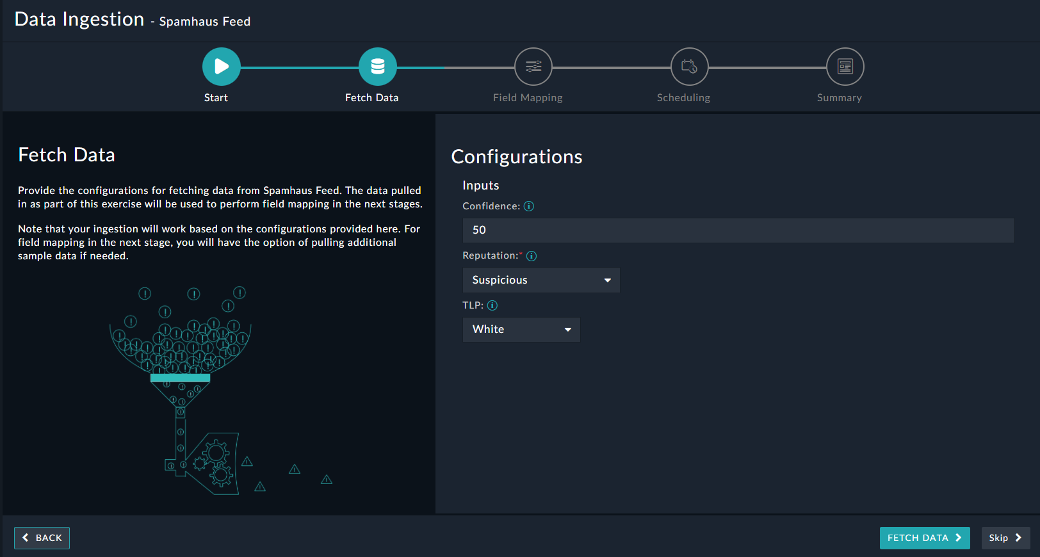Click the Confidence input field
Image resolution: width=1040 pixels, height=557 pixels.
[x=738, y=230]
